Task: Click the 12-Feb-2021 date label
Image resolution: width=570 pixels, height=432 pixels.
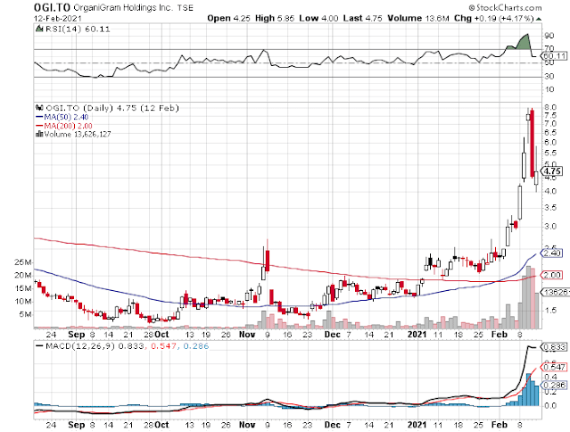Action: pyautogui.click(x=58, y=18)
